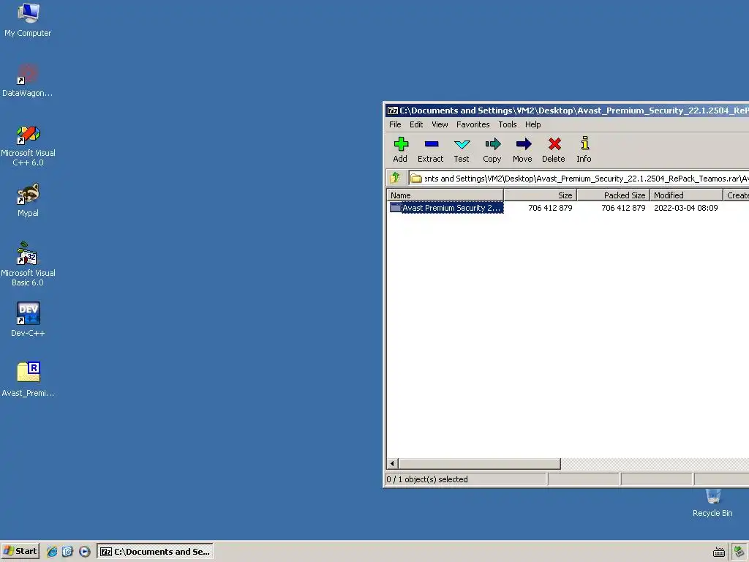
Task: Choose the Move toolbar icon
Action: (522, 149)
